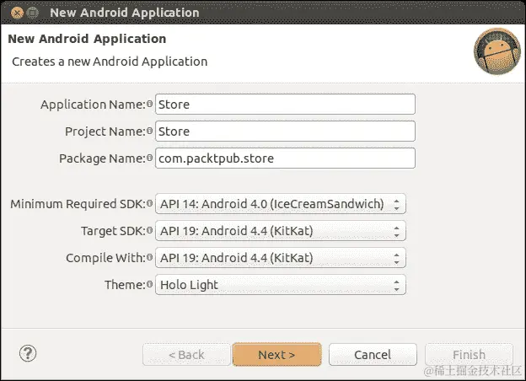
Task: Click the Cancel button
Action: pyautogui.click(x=373, y=355)
